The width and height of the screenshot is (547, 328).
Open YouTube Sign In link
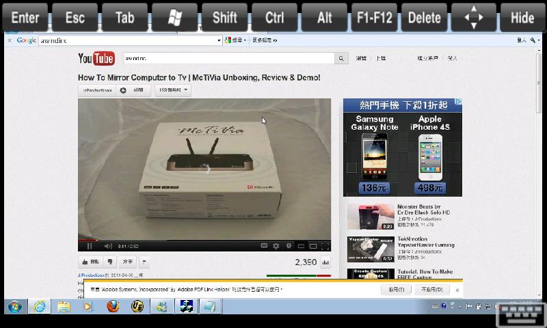452,58
